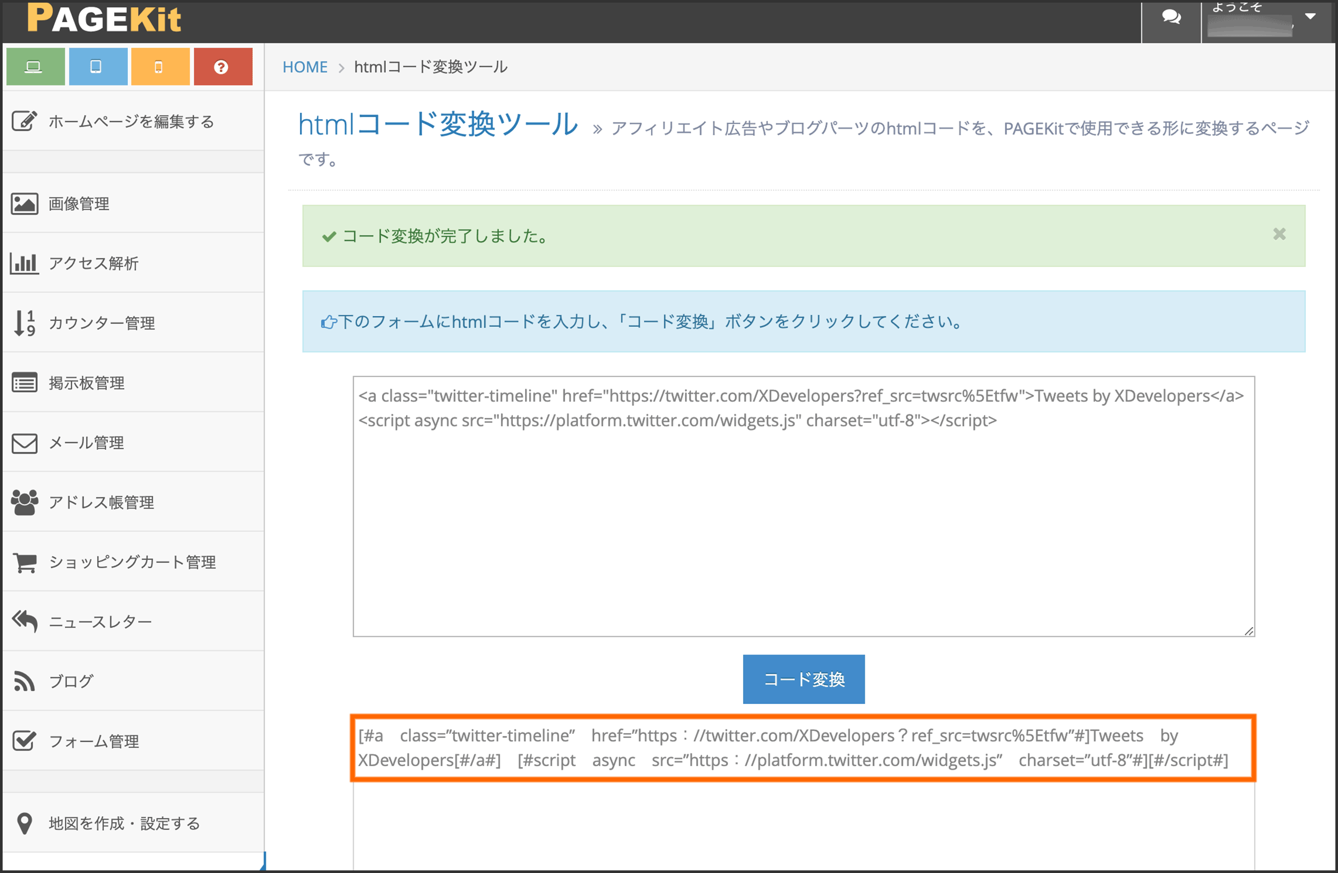Focus the html code input textarea
Image resolution: width=1338 pixels, height=873 pixels.
804,506
